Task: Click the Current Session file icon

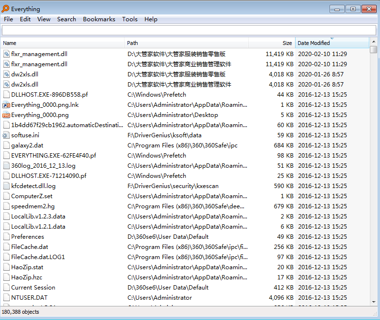Action: tap(7, 288)
